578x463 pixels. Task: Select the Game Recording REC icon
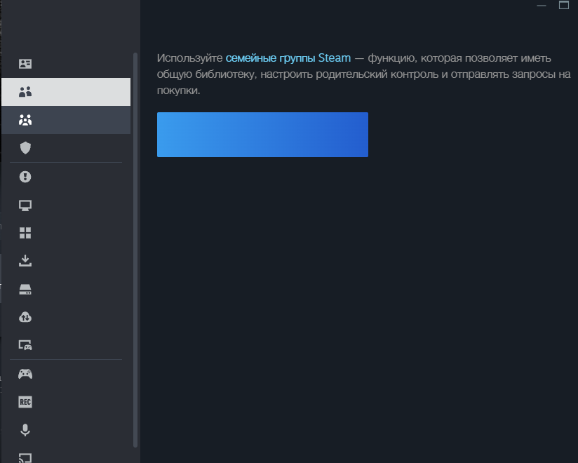[25, 402]
